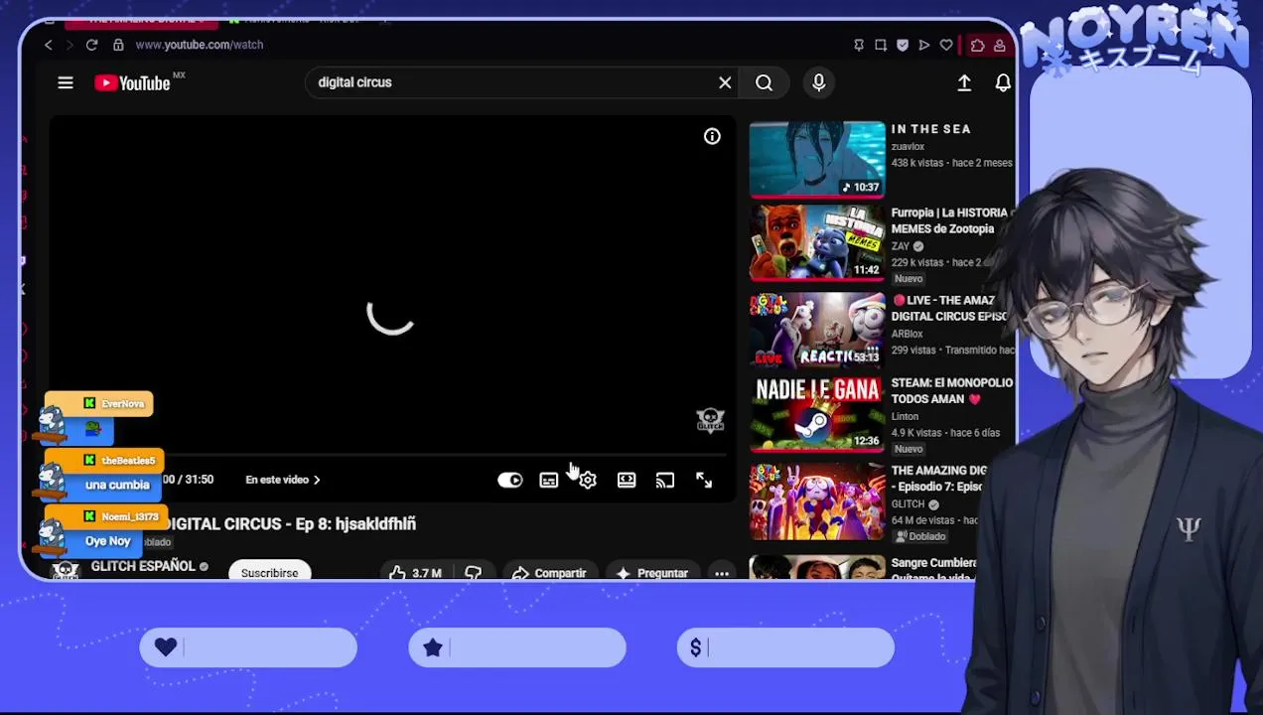
Task: Clear the 'digital circus' search text
Action: click(x=725, y=82)
